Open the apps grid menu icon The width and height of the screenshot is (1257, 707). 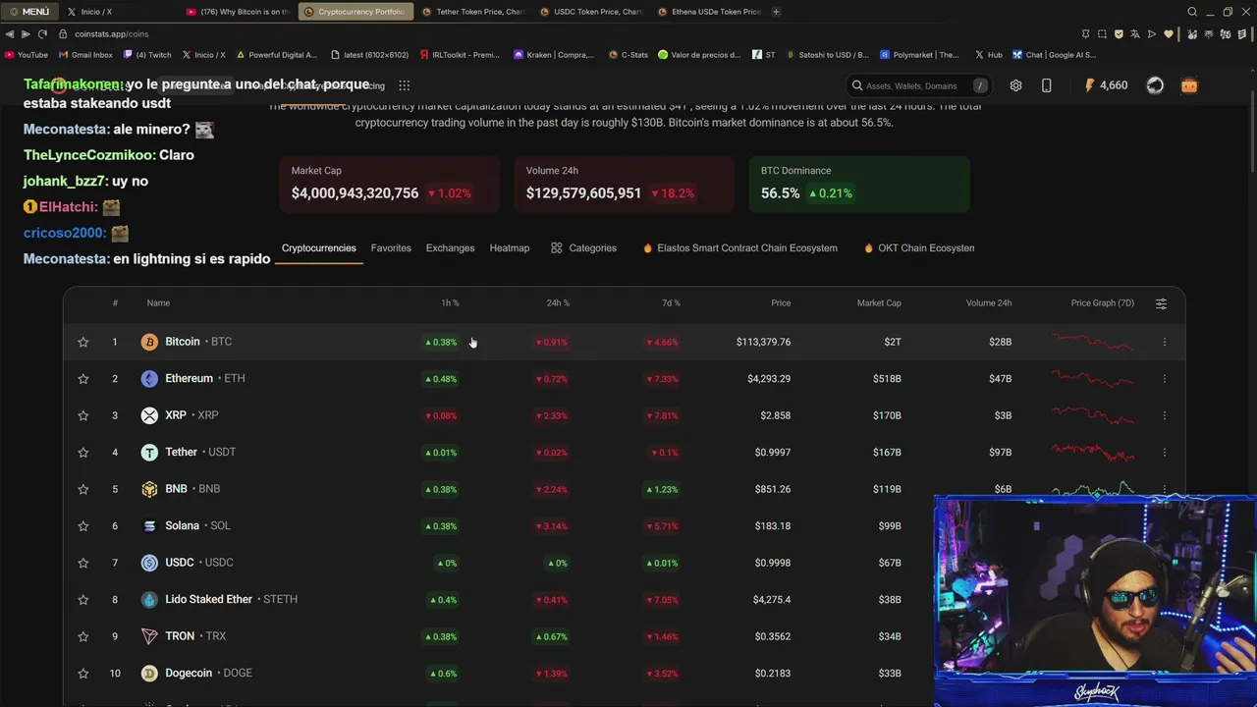pyautogui.click(x=404, y=85)
